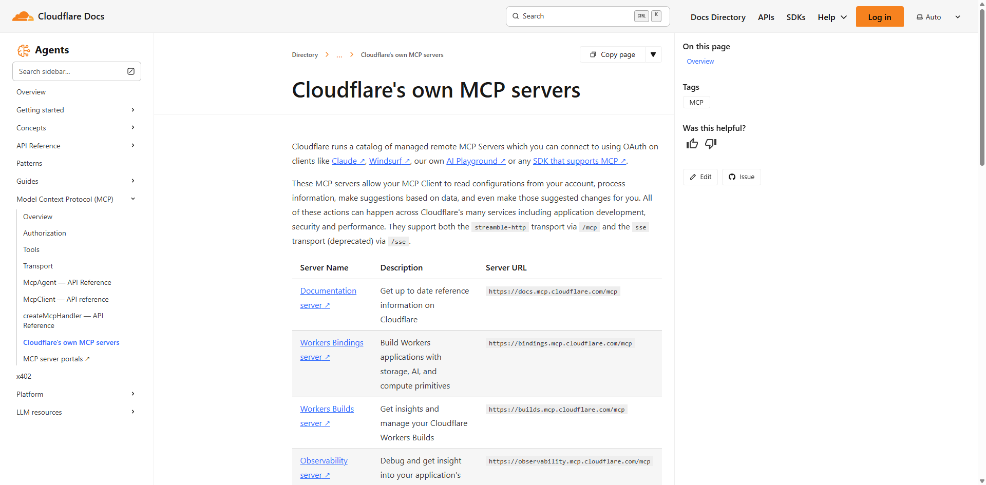Click the sidebar search shortcut icon
This screenshot has height=485, width=986.
130,71
